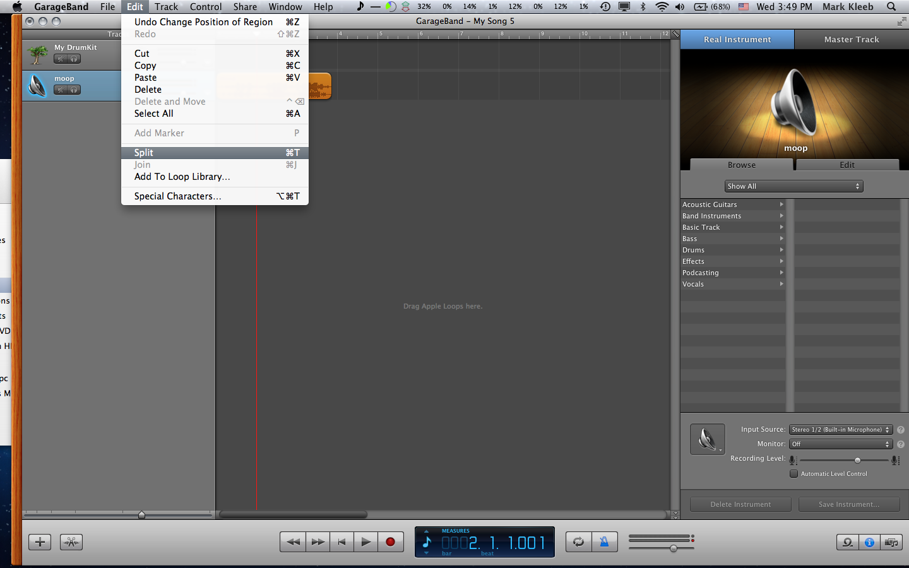Image resolution: width=909 pixels, height=568 pixels.
Task: Fast forward playback
Action: coord(318,541)
